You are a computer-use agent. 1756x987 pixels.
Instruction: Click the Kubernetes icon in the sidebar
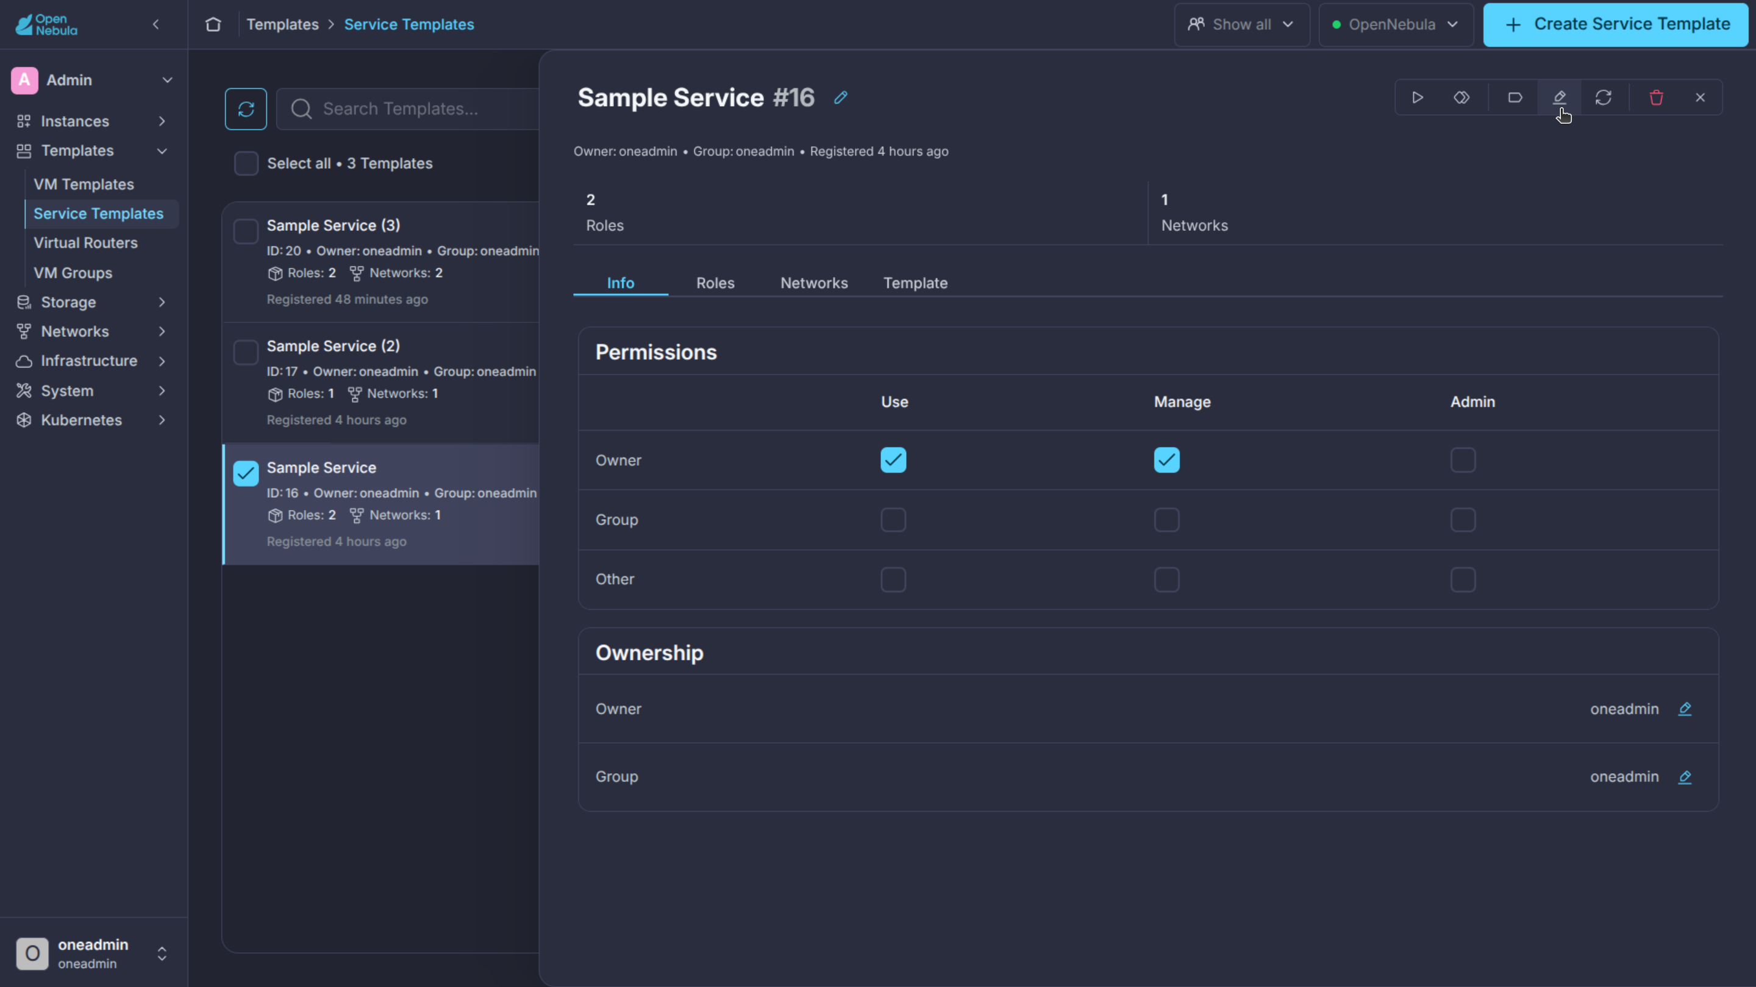pos(24,420)
